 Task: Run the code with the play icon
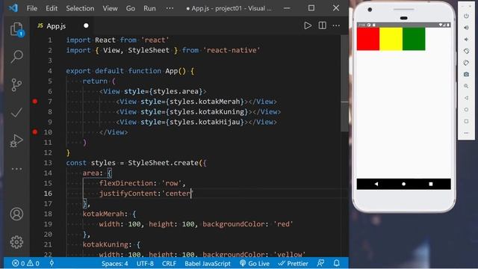tap(308, 25)
